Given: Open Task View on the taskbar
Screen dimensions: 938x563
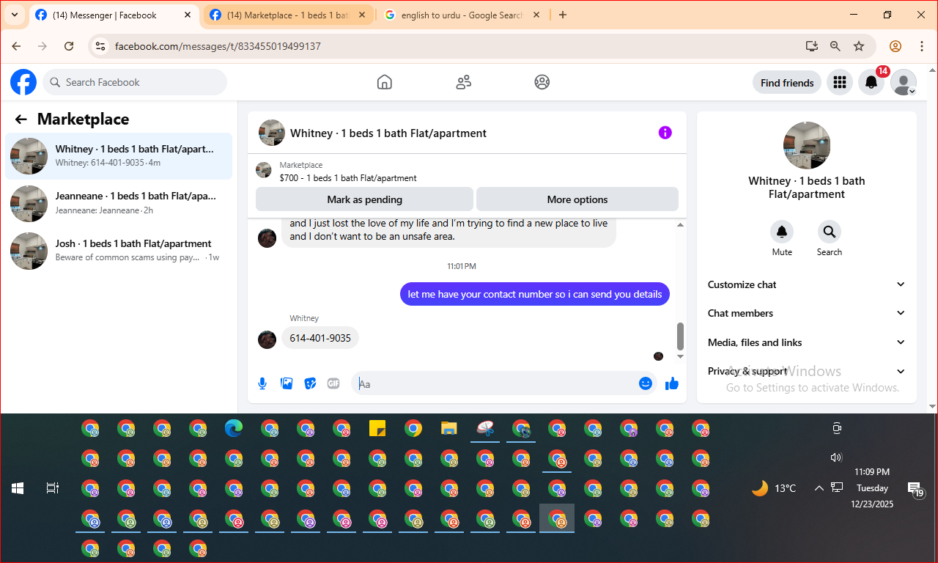Looking at the screenshot, I should pyautogui.click(x=53, y=488).
